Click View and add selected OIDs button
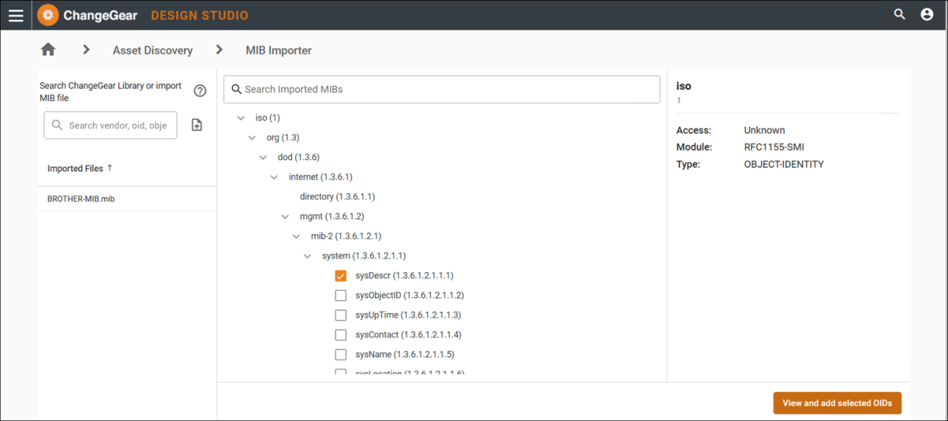This screenshot has width=948, height=421. (837, 403)
